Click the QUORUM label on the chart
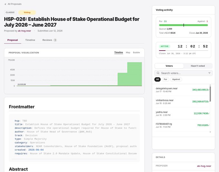The width and height of the screenshot is (219, 172). [x=22, y=84]
